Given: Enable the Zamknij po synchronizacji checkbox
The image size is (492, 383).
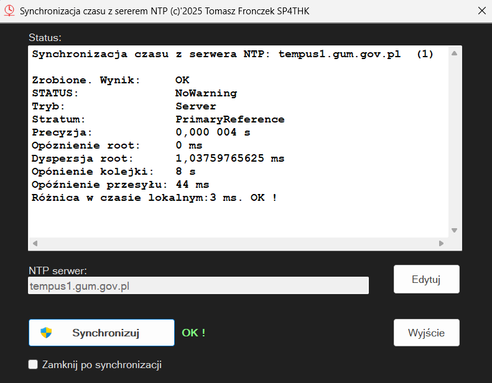Looking at the screenshot, I should coord(33,365).
